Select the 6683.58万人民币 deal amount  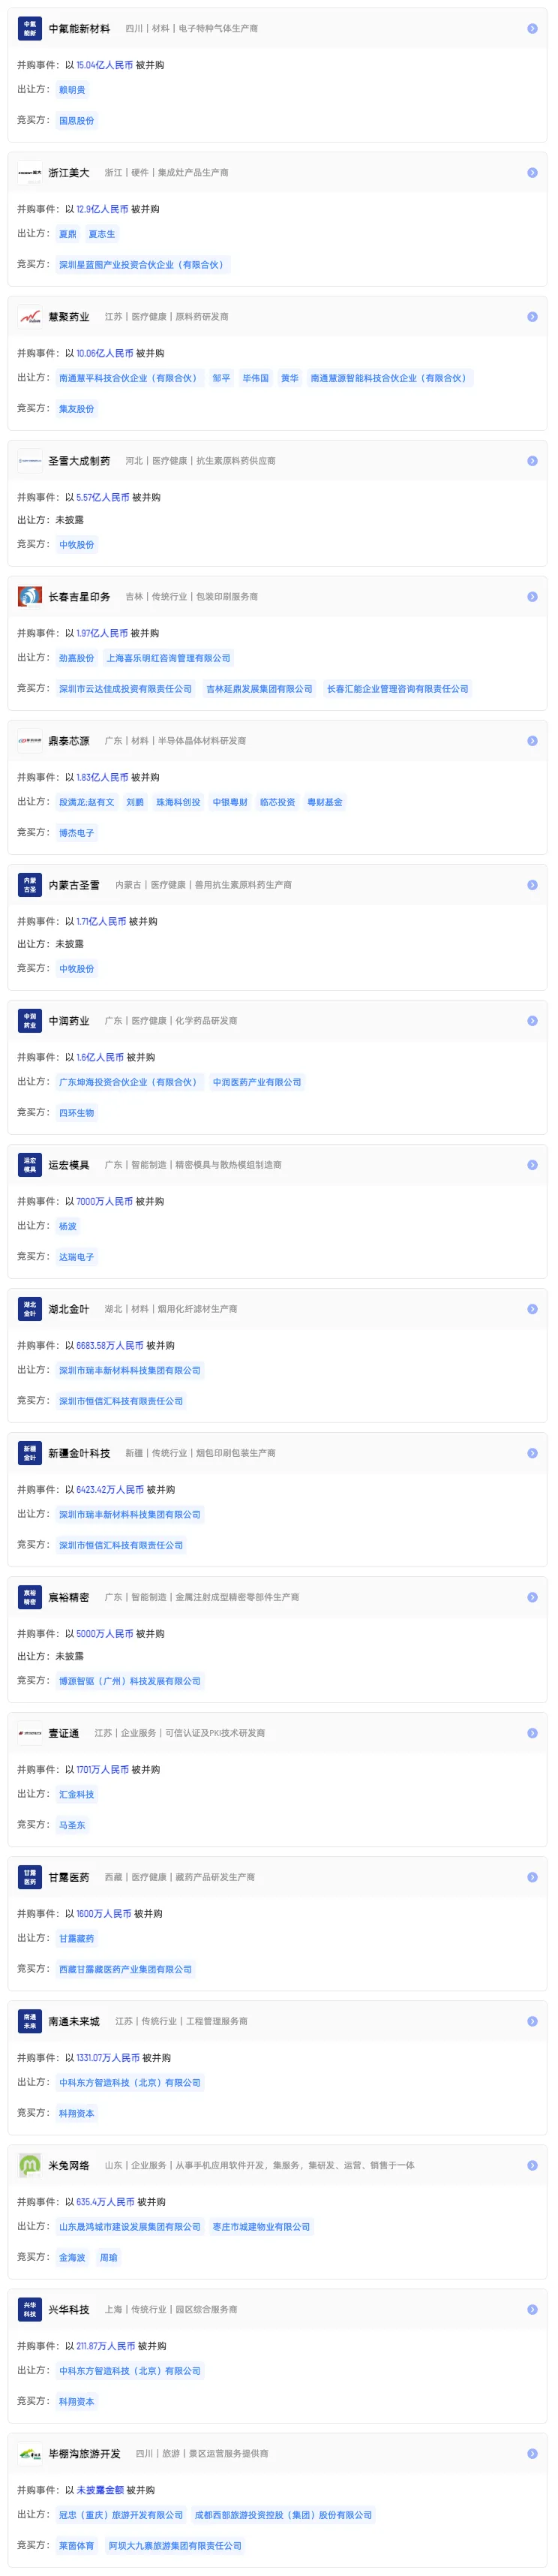tap(110, 1345)
